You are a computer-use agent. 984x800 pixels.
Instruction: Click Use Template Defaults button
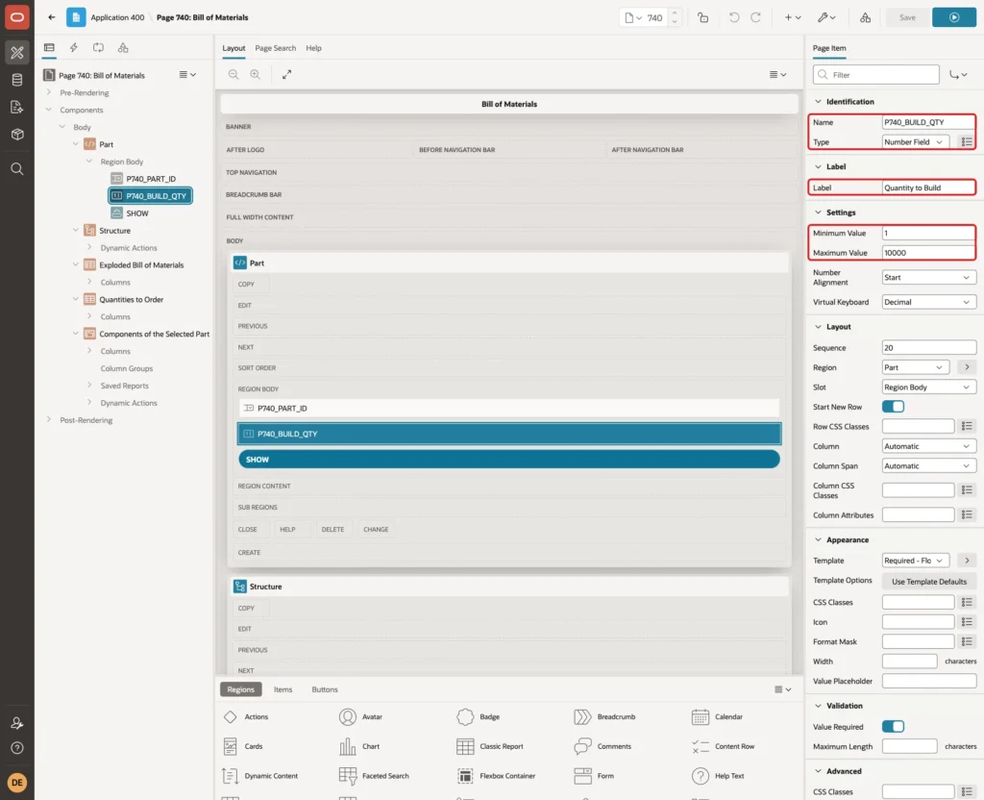coord(929,582)
